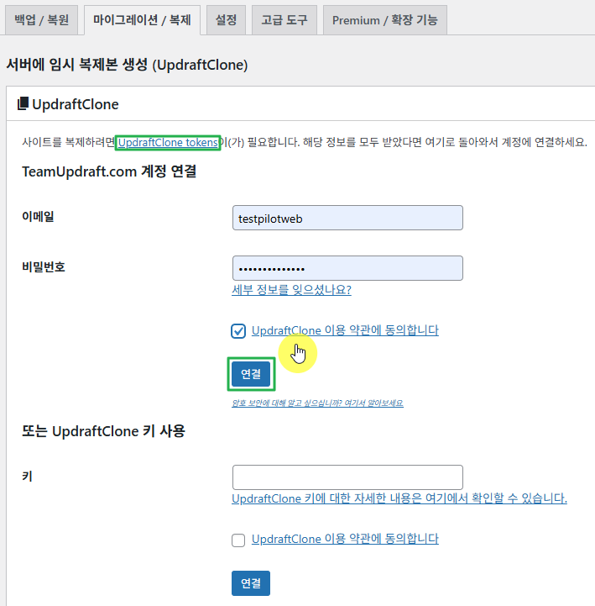595x606 pixels.
Task: Click into the 키 input field
Action: [x=347, y=477]
